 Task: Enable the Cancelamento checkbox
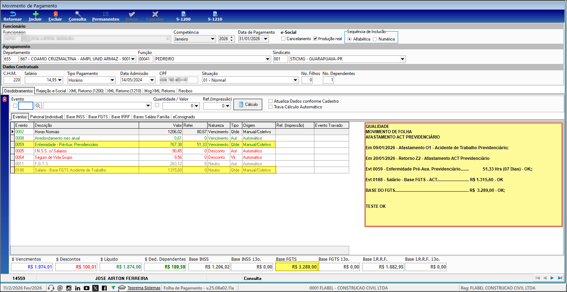pos(283,39)
